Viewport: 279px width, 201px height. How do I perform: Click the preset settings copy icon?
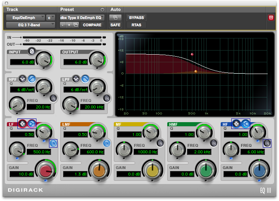coord(76,25)
